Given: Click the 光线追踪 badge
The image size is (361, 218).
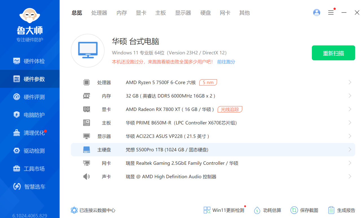Looking at the screenshot, I should pos(230,109).
